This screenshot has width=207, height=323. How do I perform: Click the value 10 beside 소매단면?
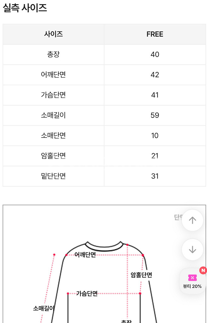[155, 136]
